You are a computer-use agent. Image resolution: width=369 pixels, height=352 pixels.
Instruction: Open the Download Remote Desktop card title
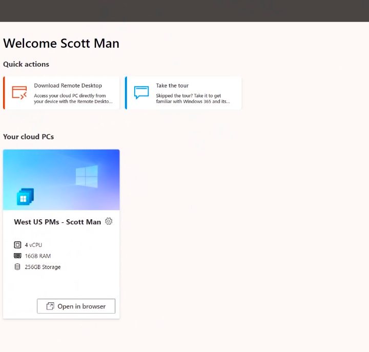pyautogui.click(x=68, y=86)
